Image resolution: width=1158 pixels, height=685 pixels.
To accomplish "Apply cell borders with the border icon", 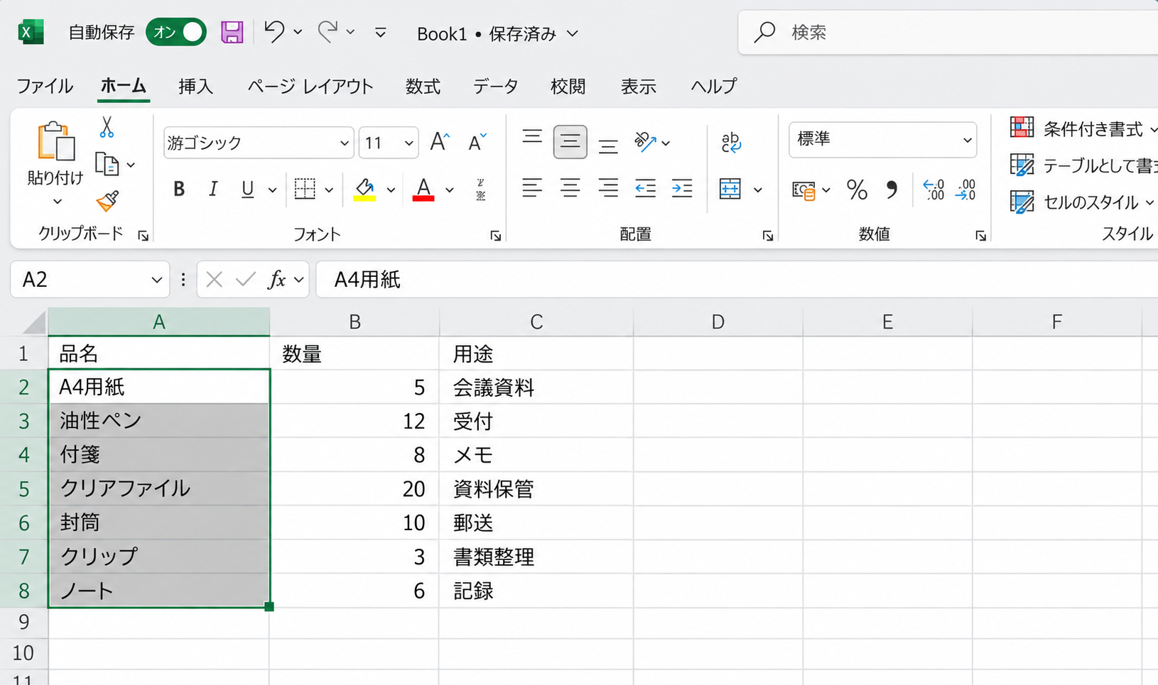I will coord(305,189).
